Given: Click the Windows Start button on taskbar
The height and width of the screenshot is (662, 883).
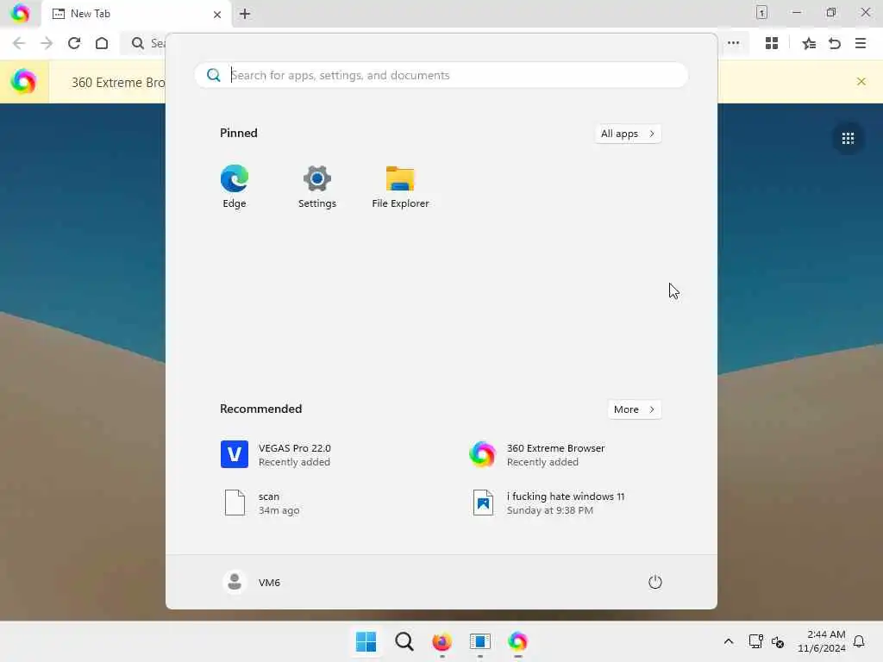Looking at the screenshot, I should point(366,641).
